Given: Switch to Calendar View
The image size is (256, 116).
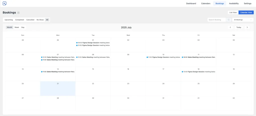Looking at the screenshot, I should click(x=246, y=12).
